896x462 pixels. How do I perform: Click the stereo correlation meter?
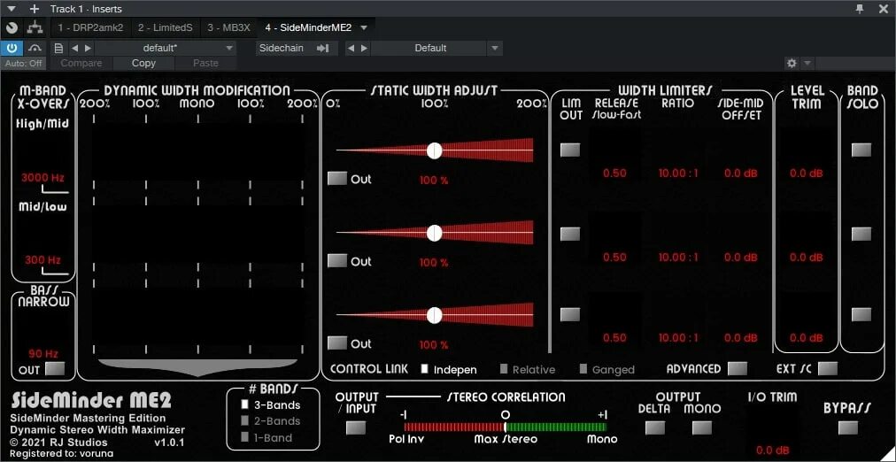[506, 427]
